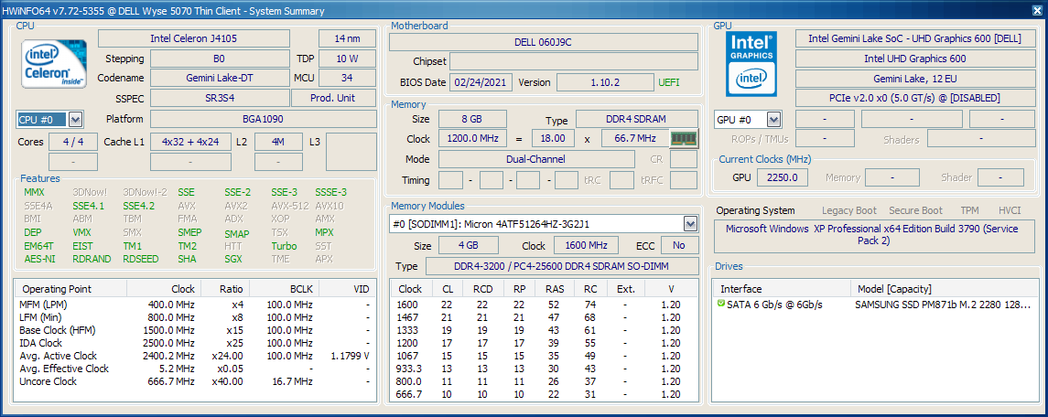Click the PCIe v2.0 x0 DISABLED field

(914, 98)
